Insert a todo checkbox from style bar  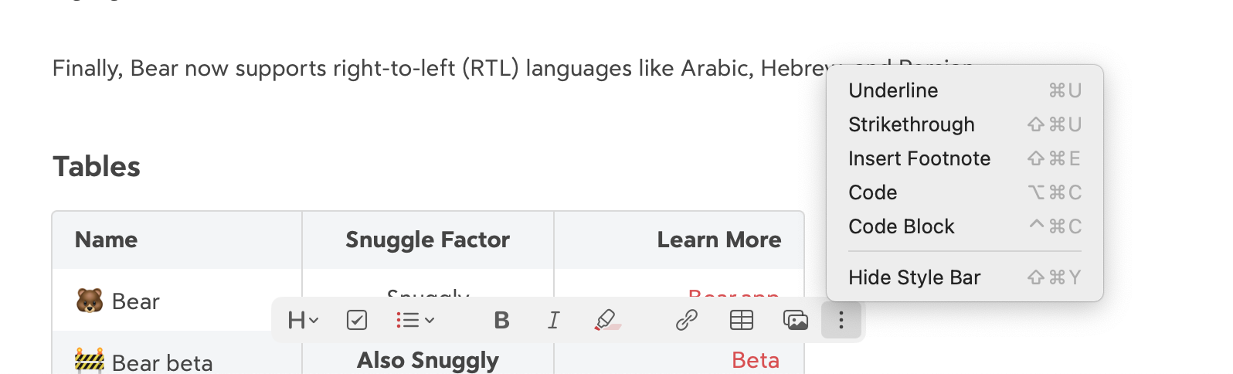coord(357,320)
